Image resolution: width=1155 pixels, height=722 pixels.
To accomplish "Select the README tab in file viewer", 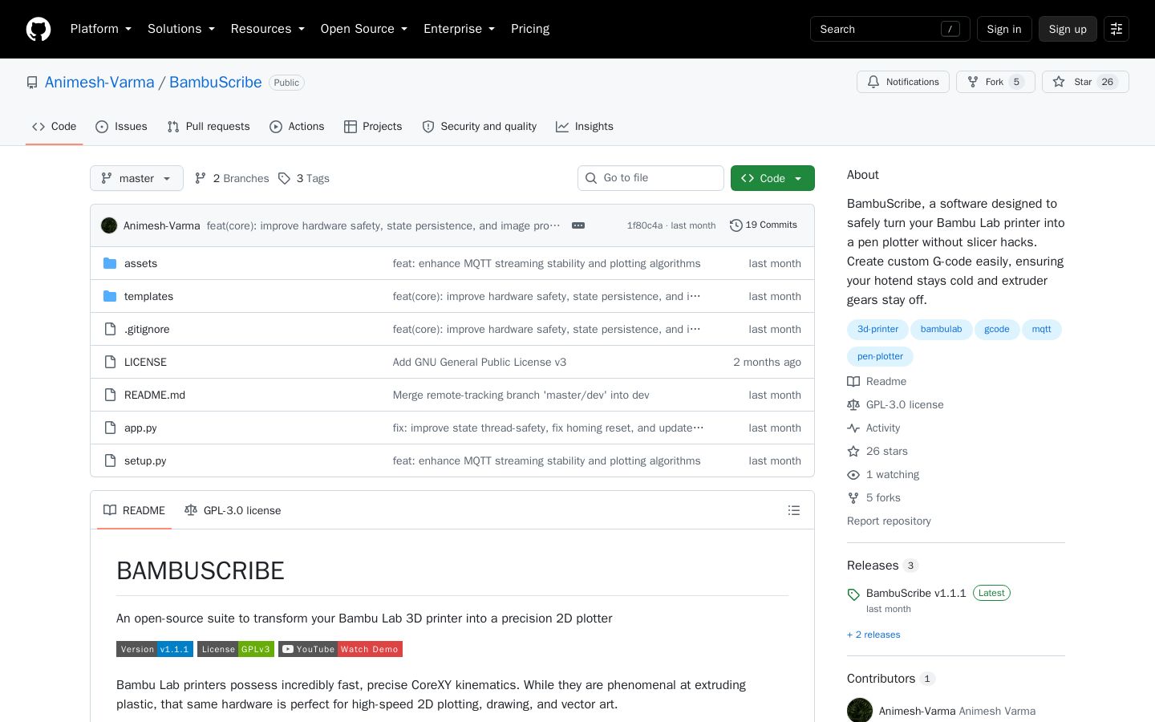I will click(x=134, y=510).
